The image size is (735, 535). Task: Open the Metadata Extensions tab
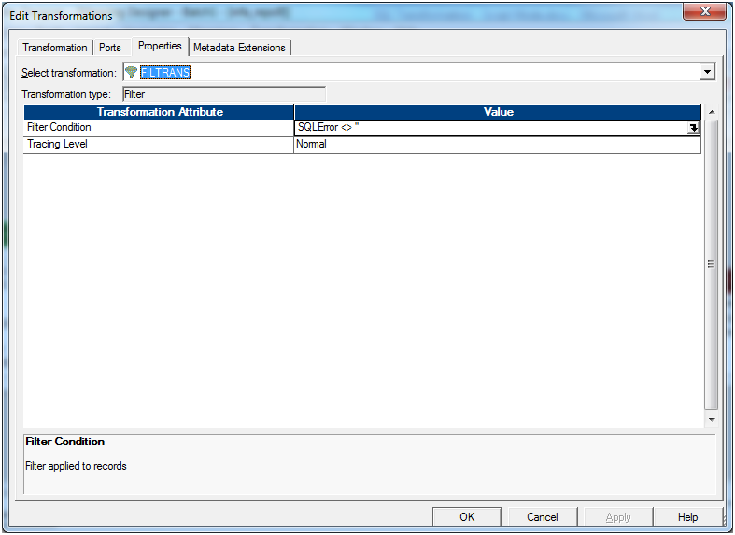(239, 48)
